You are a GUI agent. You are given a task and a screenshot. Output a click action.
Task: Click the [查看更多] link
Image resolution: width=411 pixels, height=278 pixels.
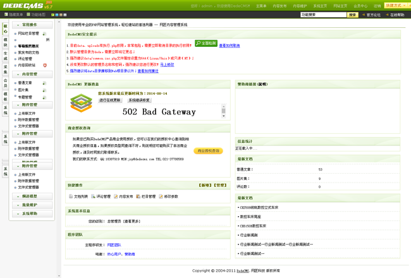(132, 221)
